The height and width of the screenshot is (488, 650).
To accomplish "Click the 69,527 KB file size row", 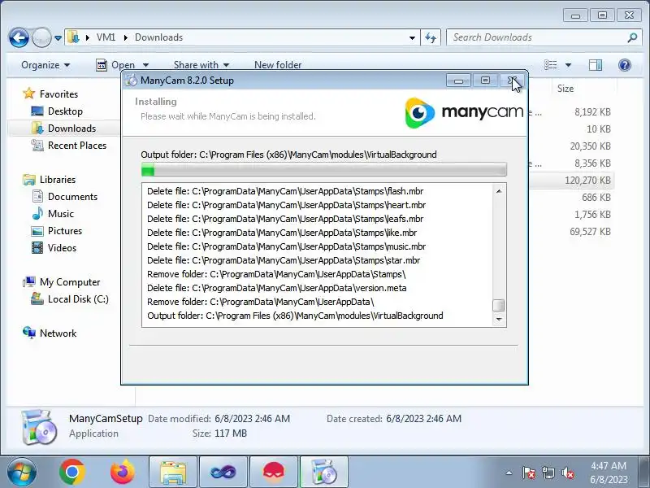I will [590, 232].
